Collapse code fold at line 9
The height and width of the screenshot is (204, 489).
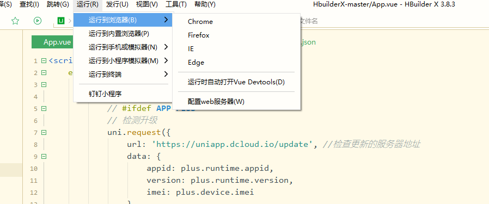(x=44, y=156)
